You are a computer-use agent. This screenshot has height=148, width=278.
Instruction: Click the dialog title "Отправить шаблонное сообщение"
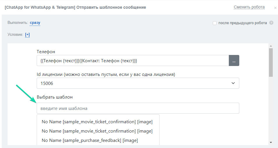pyautogui.click(x=111, y=7)
